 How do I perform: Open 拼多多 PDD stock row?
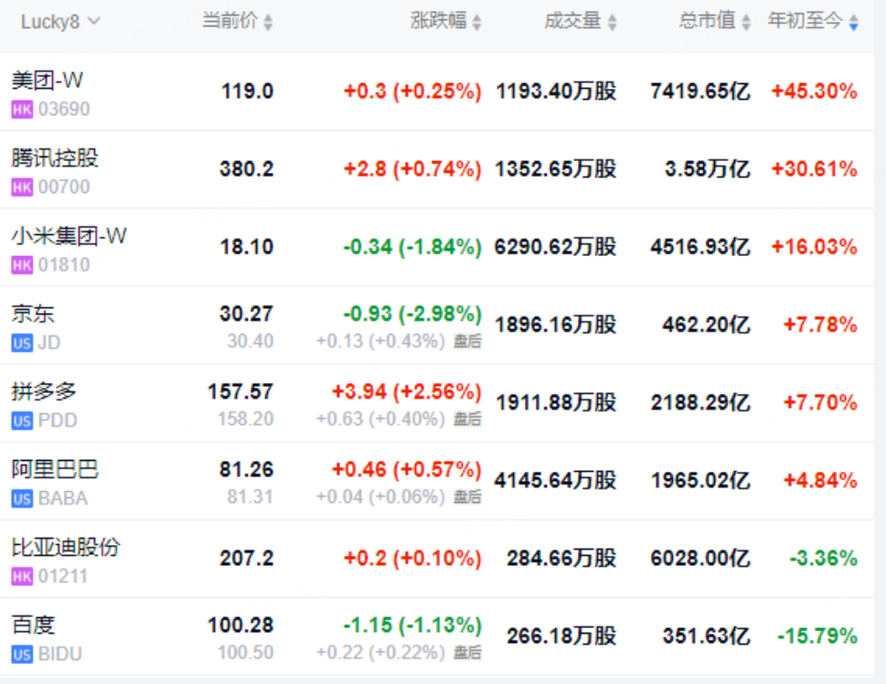[x=437, y=403]
